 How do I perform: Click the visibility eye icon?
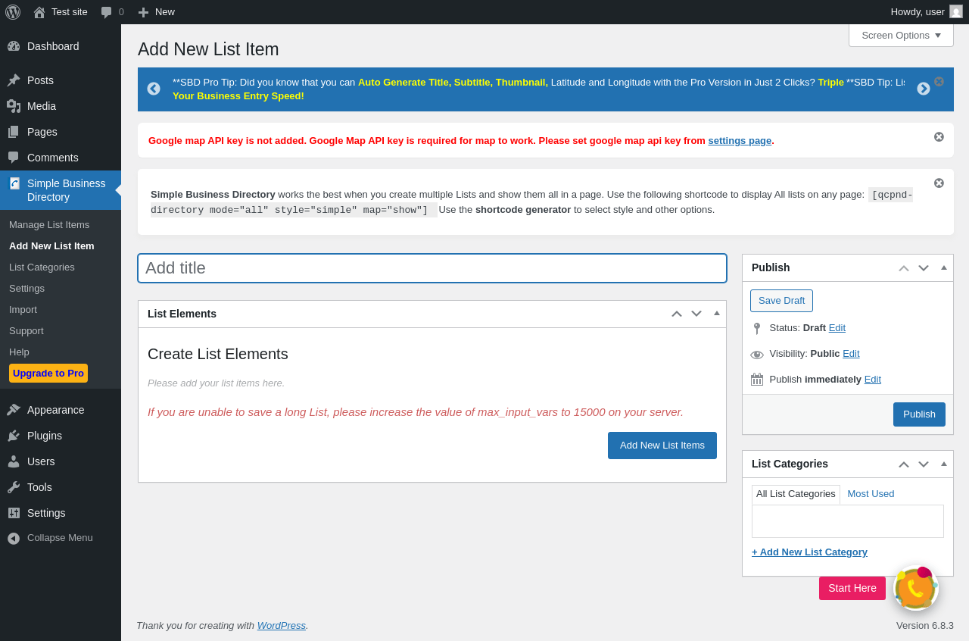coord(757,355)
